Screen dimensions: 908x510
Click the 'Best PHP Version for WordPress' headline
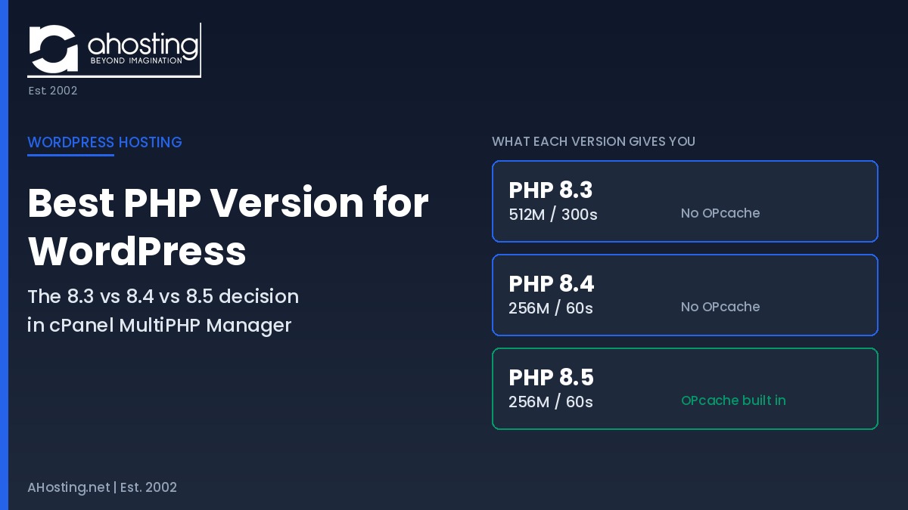coord(228,227)
